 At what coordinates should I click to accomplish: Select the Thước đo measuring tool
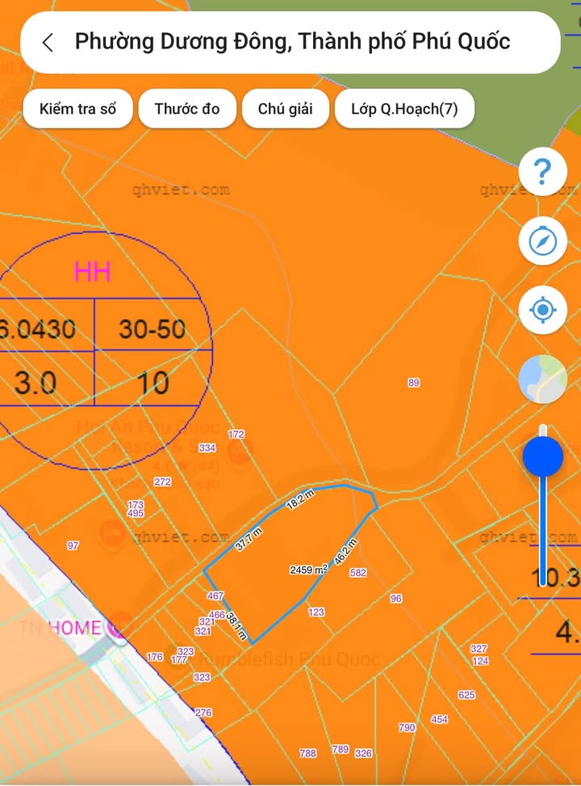click(187, 109)
